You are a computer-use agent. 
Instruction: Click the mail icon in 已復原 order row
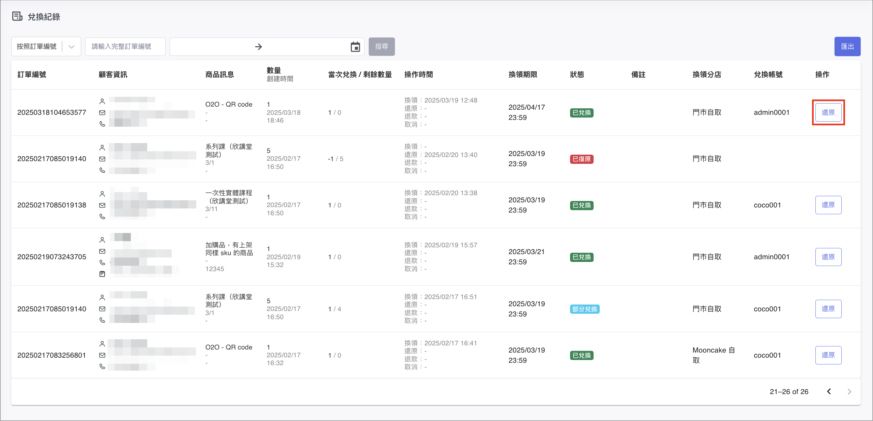coord(102,159)
